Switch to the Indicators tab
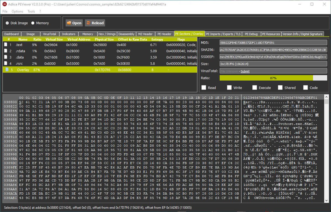This screenshot has height=212, width=331. click(69, 34)
